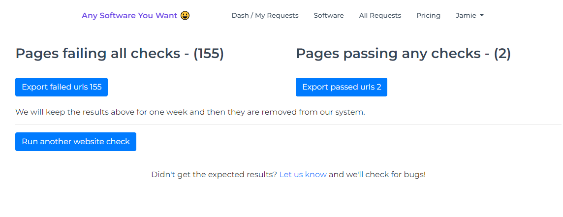Click the (155) count in the failing heading
The image size is (563, 217).
tap(209, 54)
